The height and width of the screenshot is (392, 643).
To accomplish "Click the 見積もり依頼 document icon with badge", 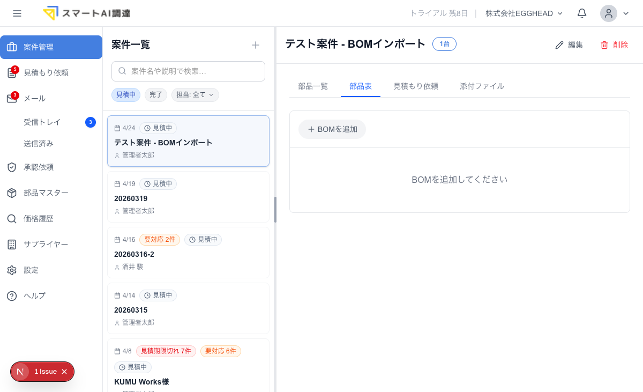I will coord(12,73).
